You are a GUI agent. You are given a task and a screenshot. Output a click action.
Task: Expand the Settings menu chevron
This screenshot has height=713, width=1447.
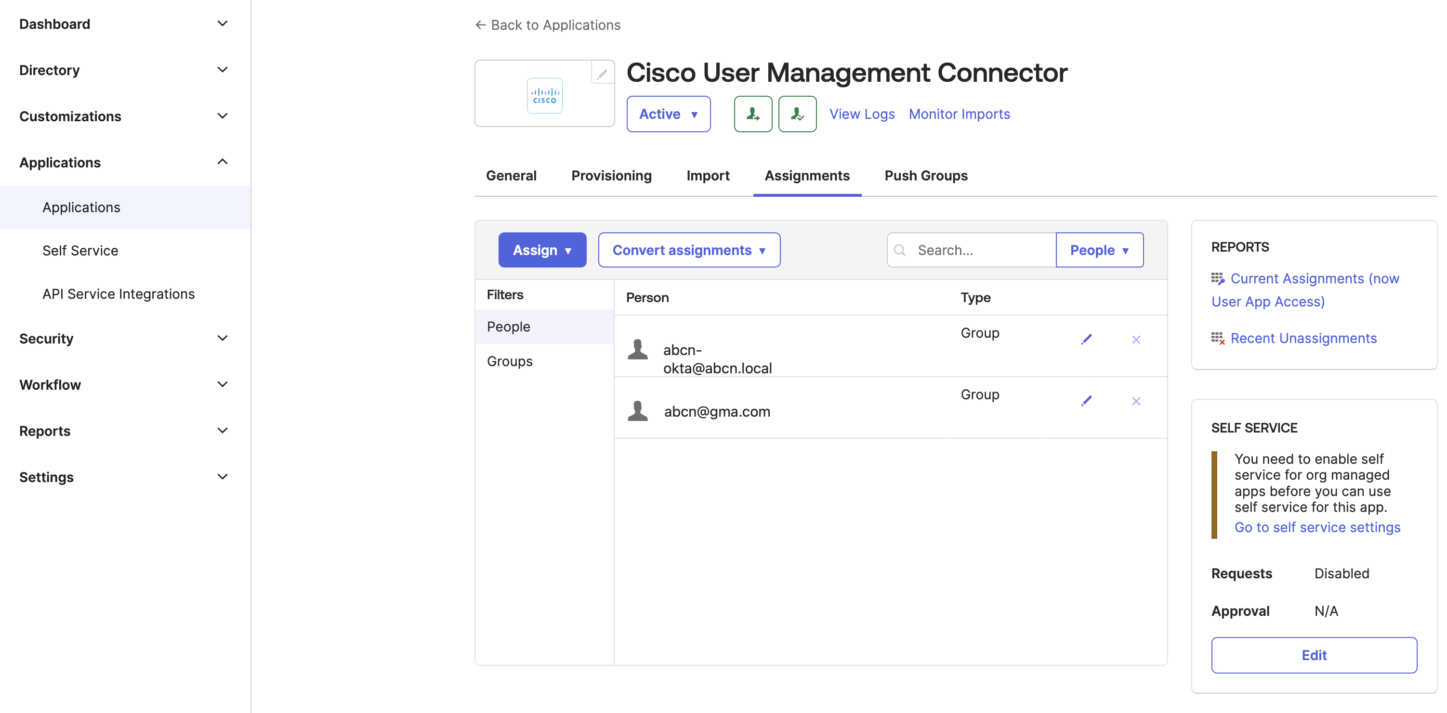coord(223,476)
